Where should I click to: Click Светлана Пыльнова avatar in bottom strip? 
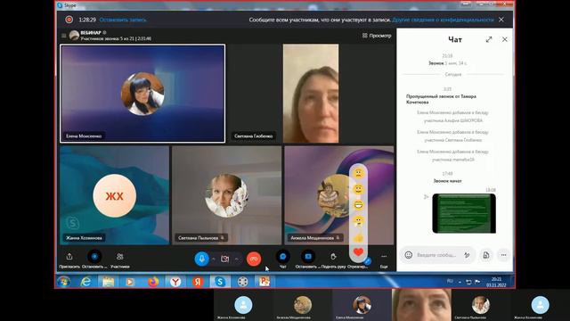480,305
